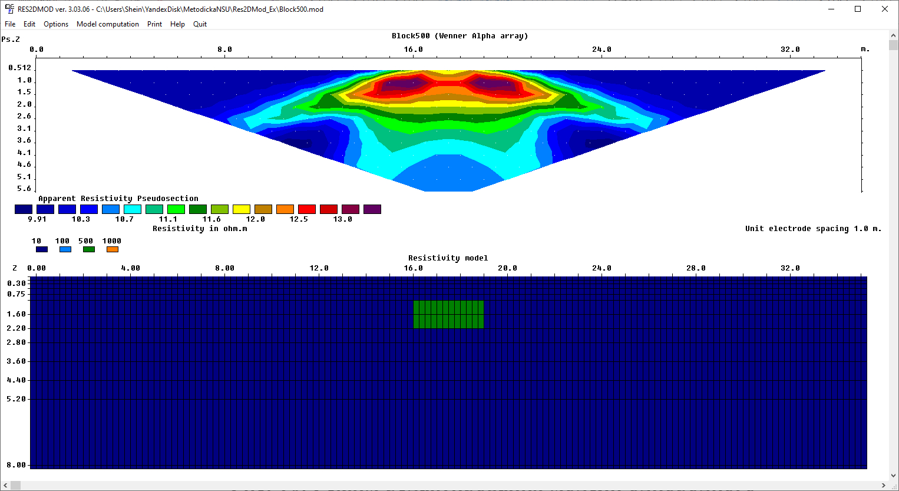899x491 pixels.
Task: Click the horizontal scrollbar thumb
Action: click(x=15, y=486)
